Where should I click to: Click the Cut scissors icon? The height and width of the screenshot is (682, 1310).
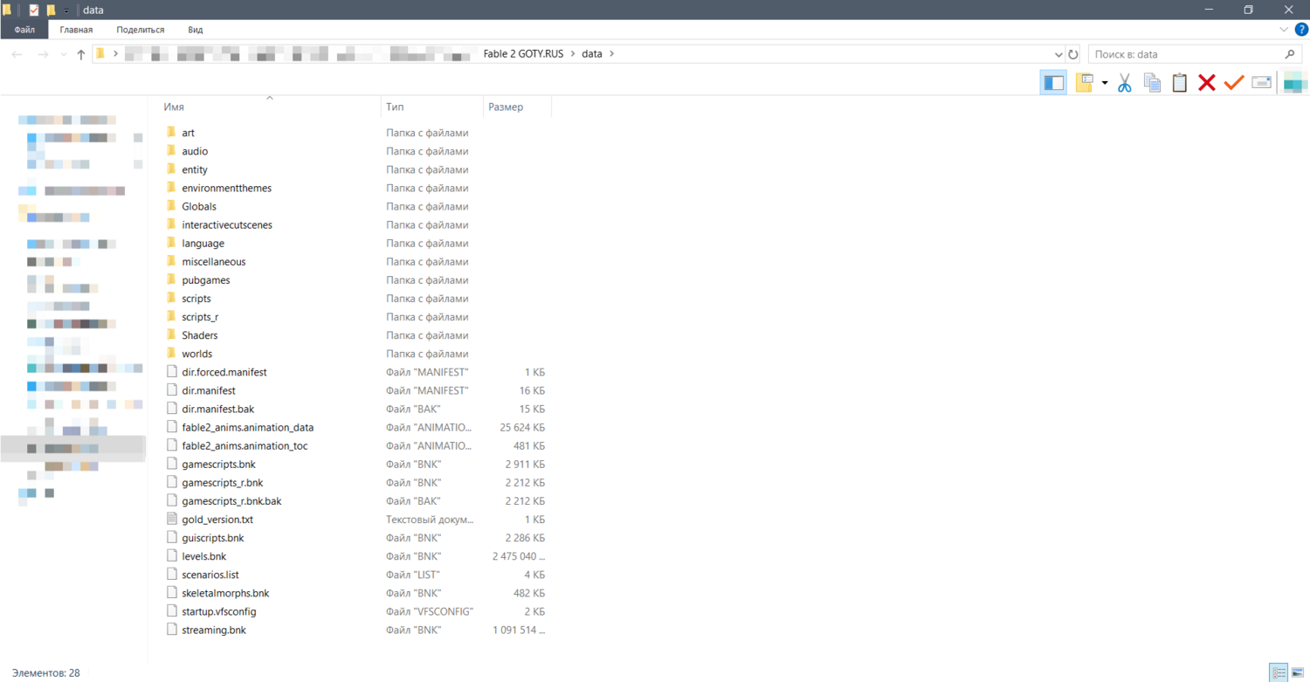click(x=1124, y=83)
